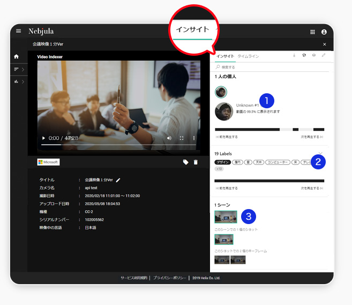Click the large Unknown #1 face photo
The width and height of the screenshot is (352, 305).
[x=224, y=111]
